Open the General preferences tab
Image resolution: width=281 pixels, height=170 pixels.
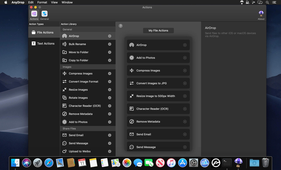pyautogui.click(x=44, y=15)
